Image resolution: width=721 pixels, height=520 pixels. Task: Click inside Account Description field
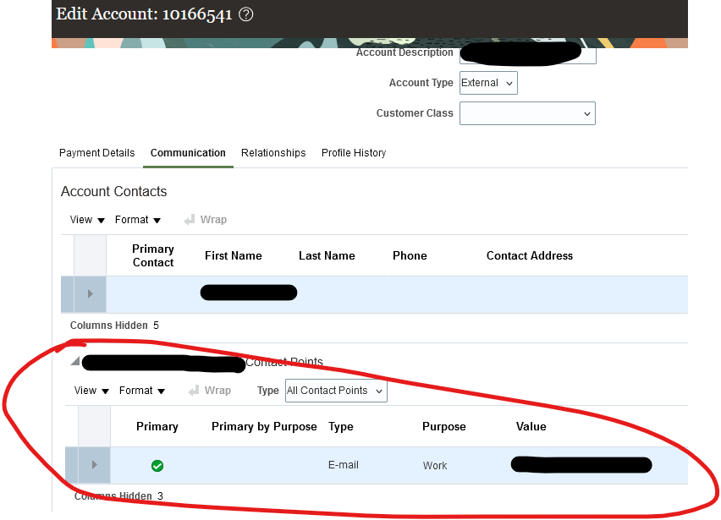pyautogui.click(x=527, y=52)
